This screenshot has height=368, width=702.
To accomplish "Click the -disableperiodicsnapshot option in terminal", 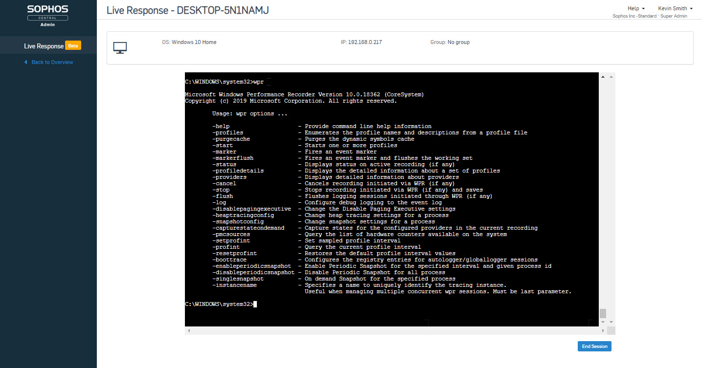I will [253, 272].
